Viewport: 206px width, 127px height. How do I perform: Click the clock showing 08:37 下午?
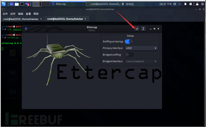point(165,4)
